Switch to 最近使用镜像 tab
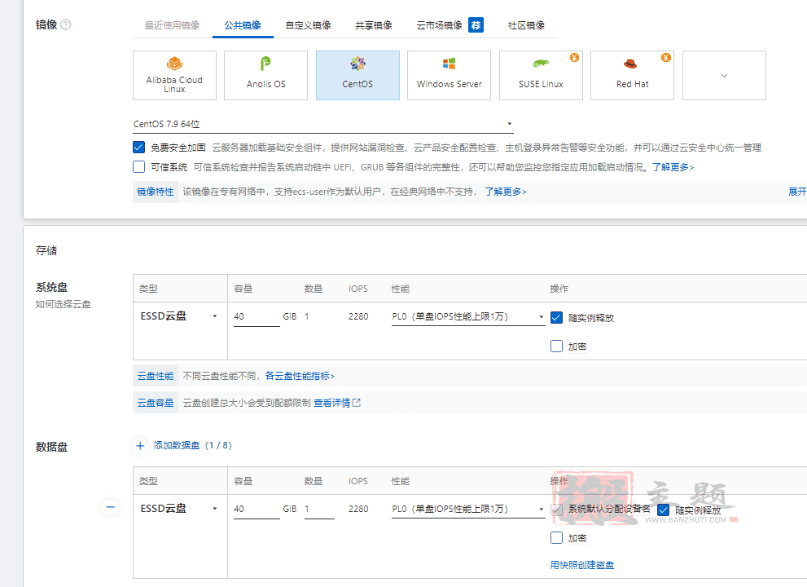The height and width of the screenshot is (587, 807). pos(172,25)
